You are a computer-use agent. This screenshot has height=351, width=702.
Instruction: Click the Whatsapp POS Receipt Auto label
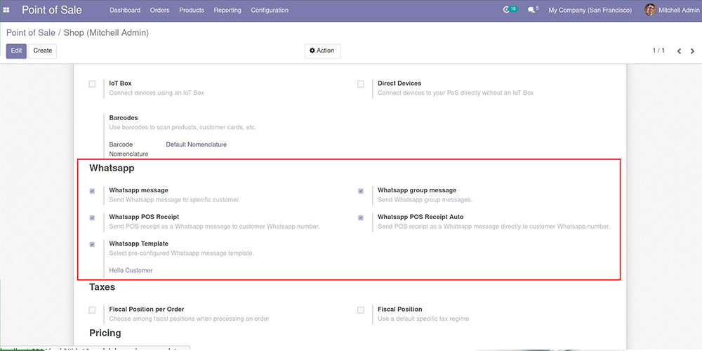pos(420,217)
